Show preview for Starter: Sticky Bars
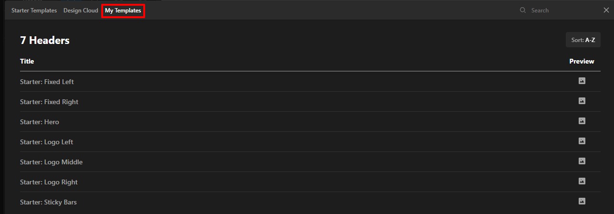 tap(582, 202)
